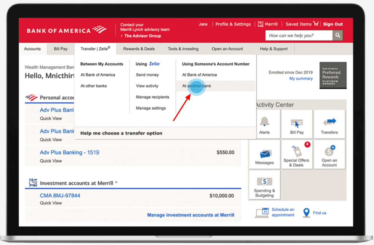The height and width of the screenshot is (245, 374).
Task: Click into the How can we help you search field
Action: pyautogui.click(x=299, y=35)
